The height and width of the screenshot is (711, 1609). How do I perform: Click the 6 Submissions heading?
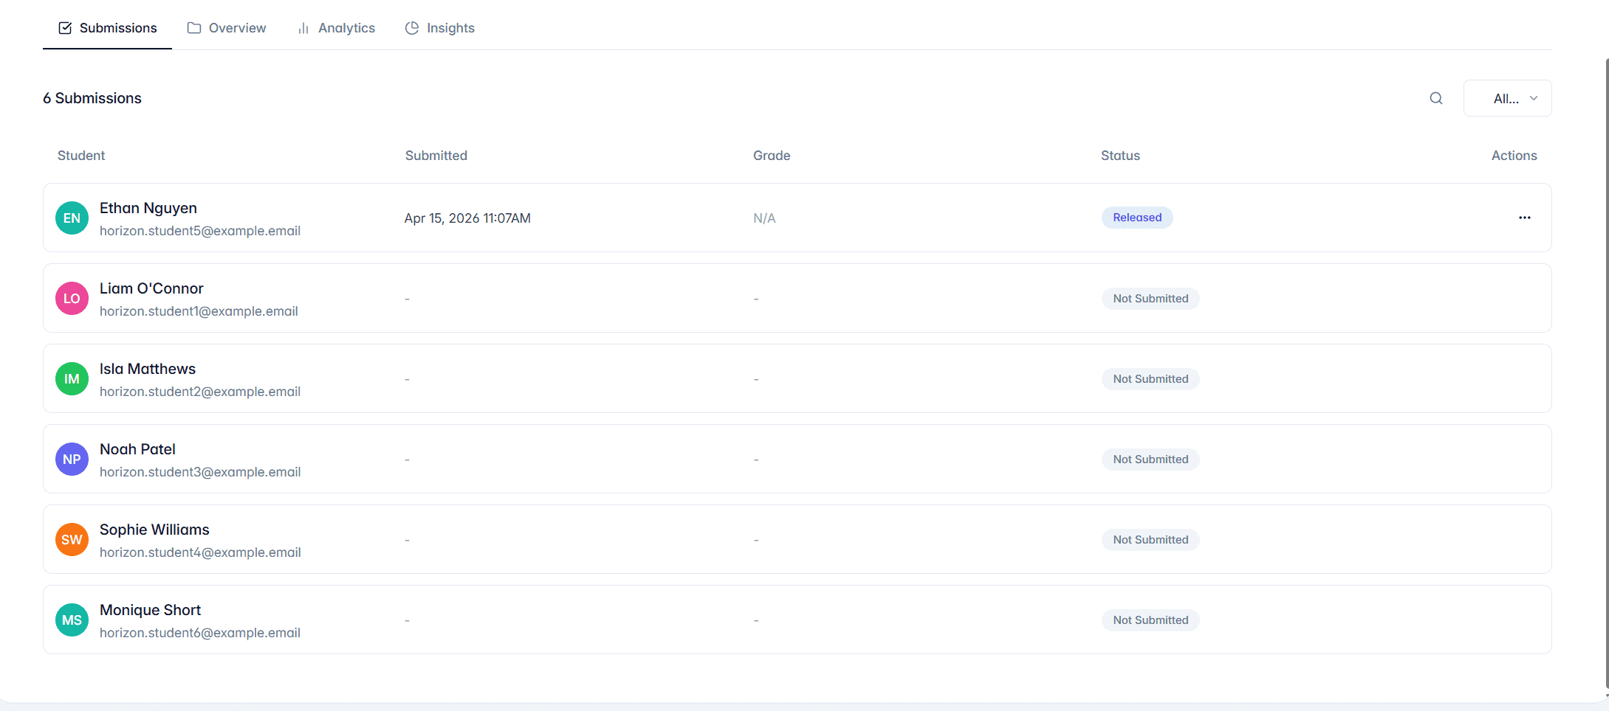[92, 98]
